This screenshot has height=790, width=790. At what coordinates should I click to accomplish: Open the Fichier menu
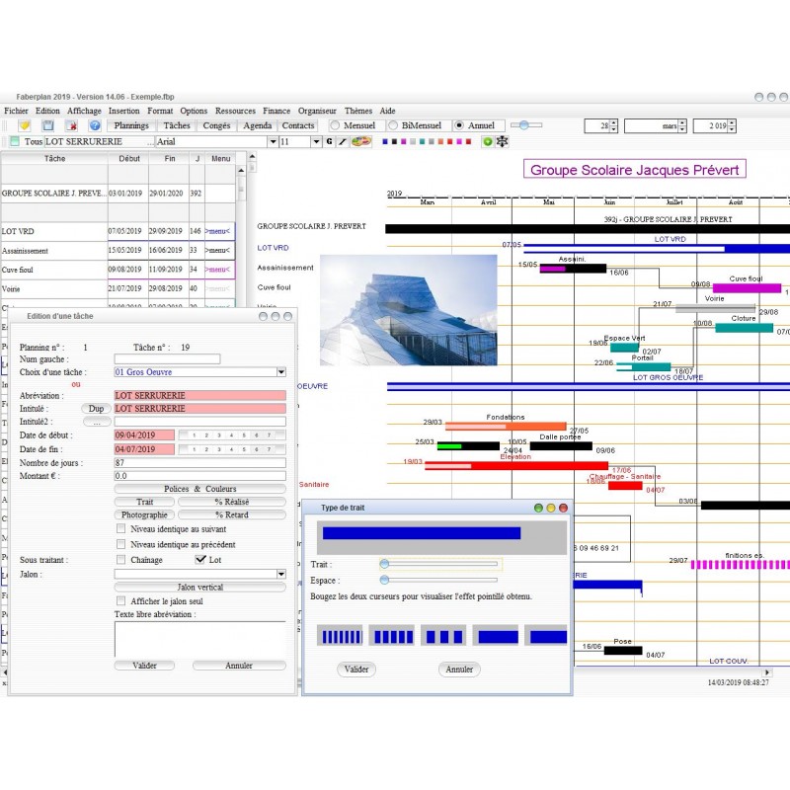tap(16, 111)
